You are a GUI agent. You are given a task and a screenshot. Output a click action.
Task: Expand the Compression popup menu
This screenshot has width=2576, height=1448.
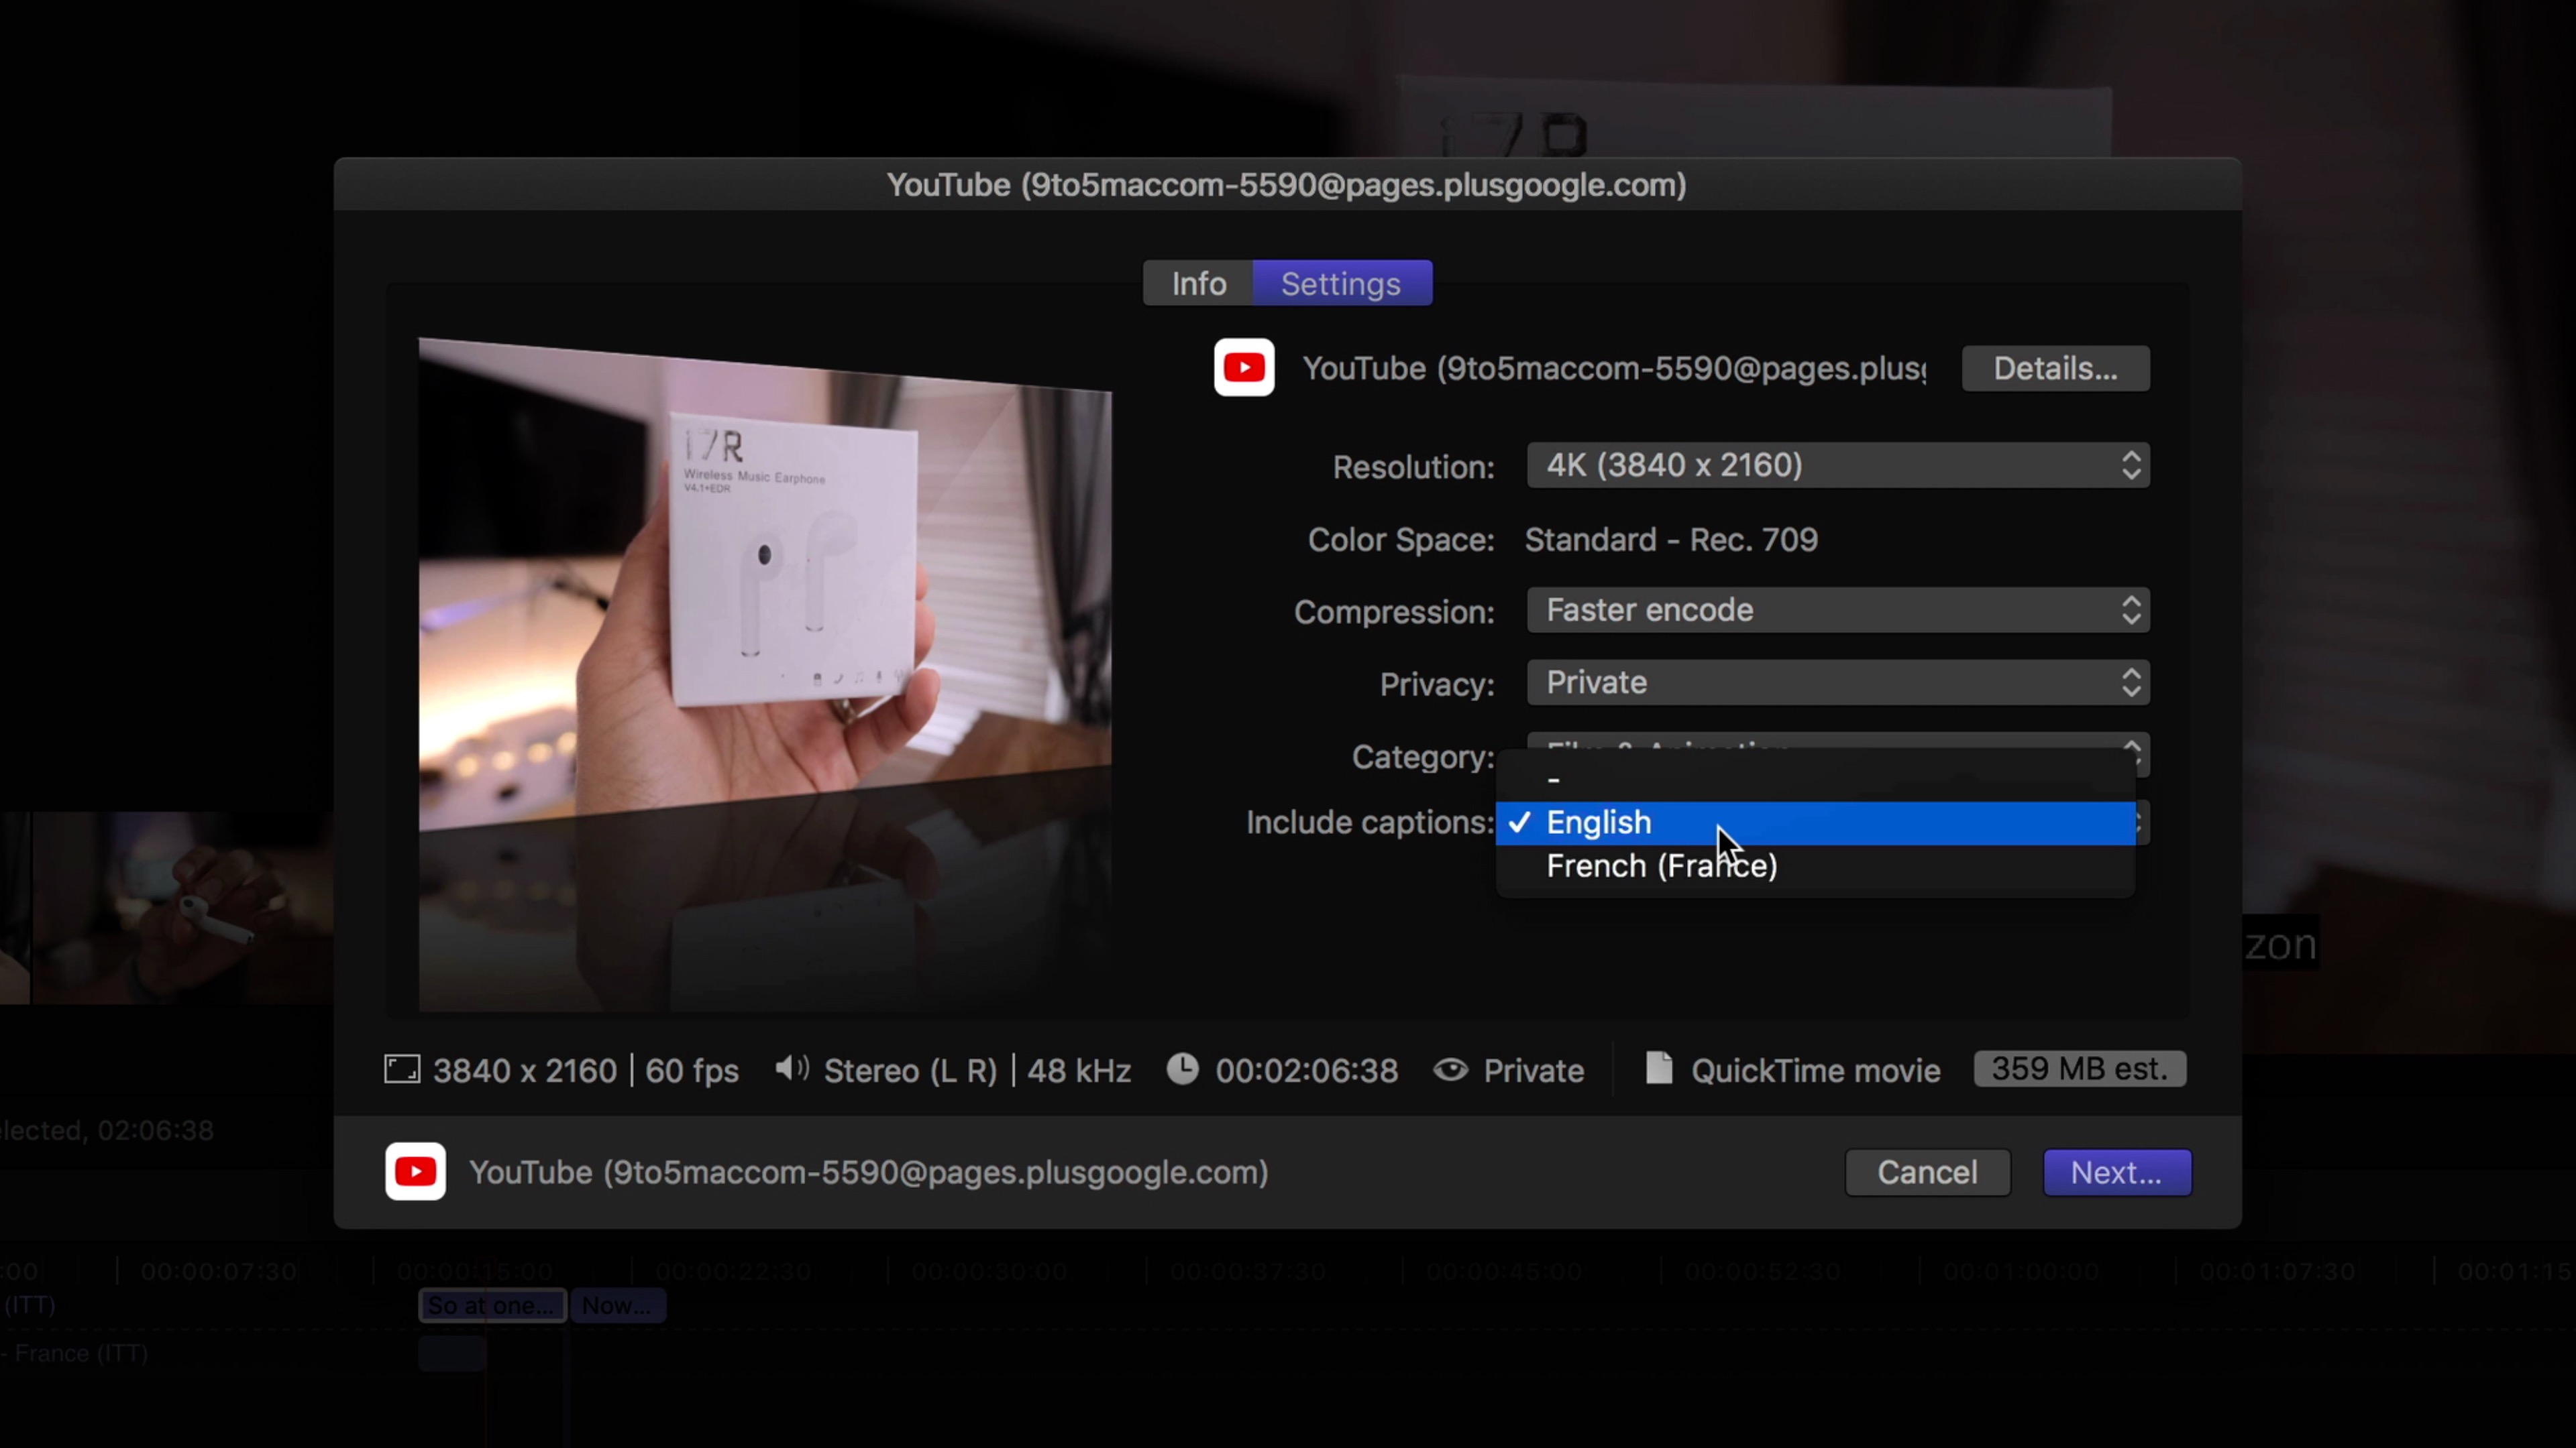point(1837,611)
